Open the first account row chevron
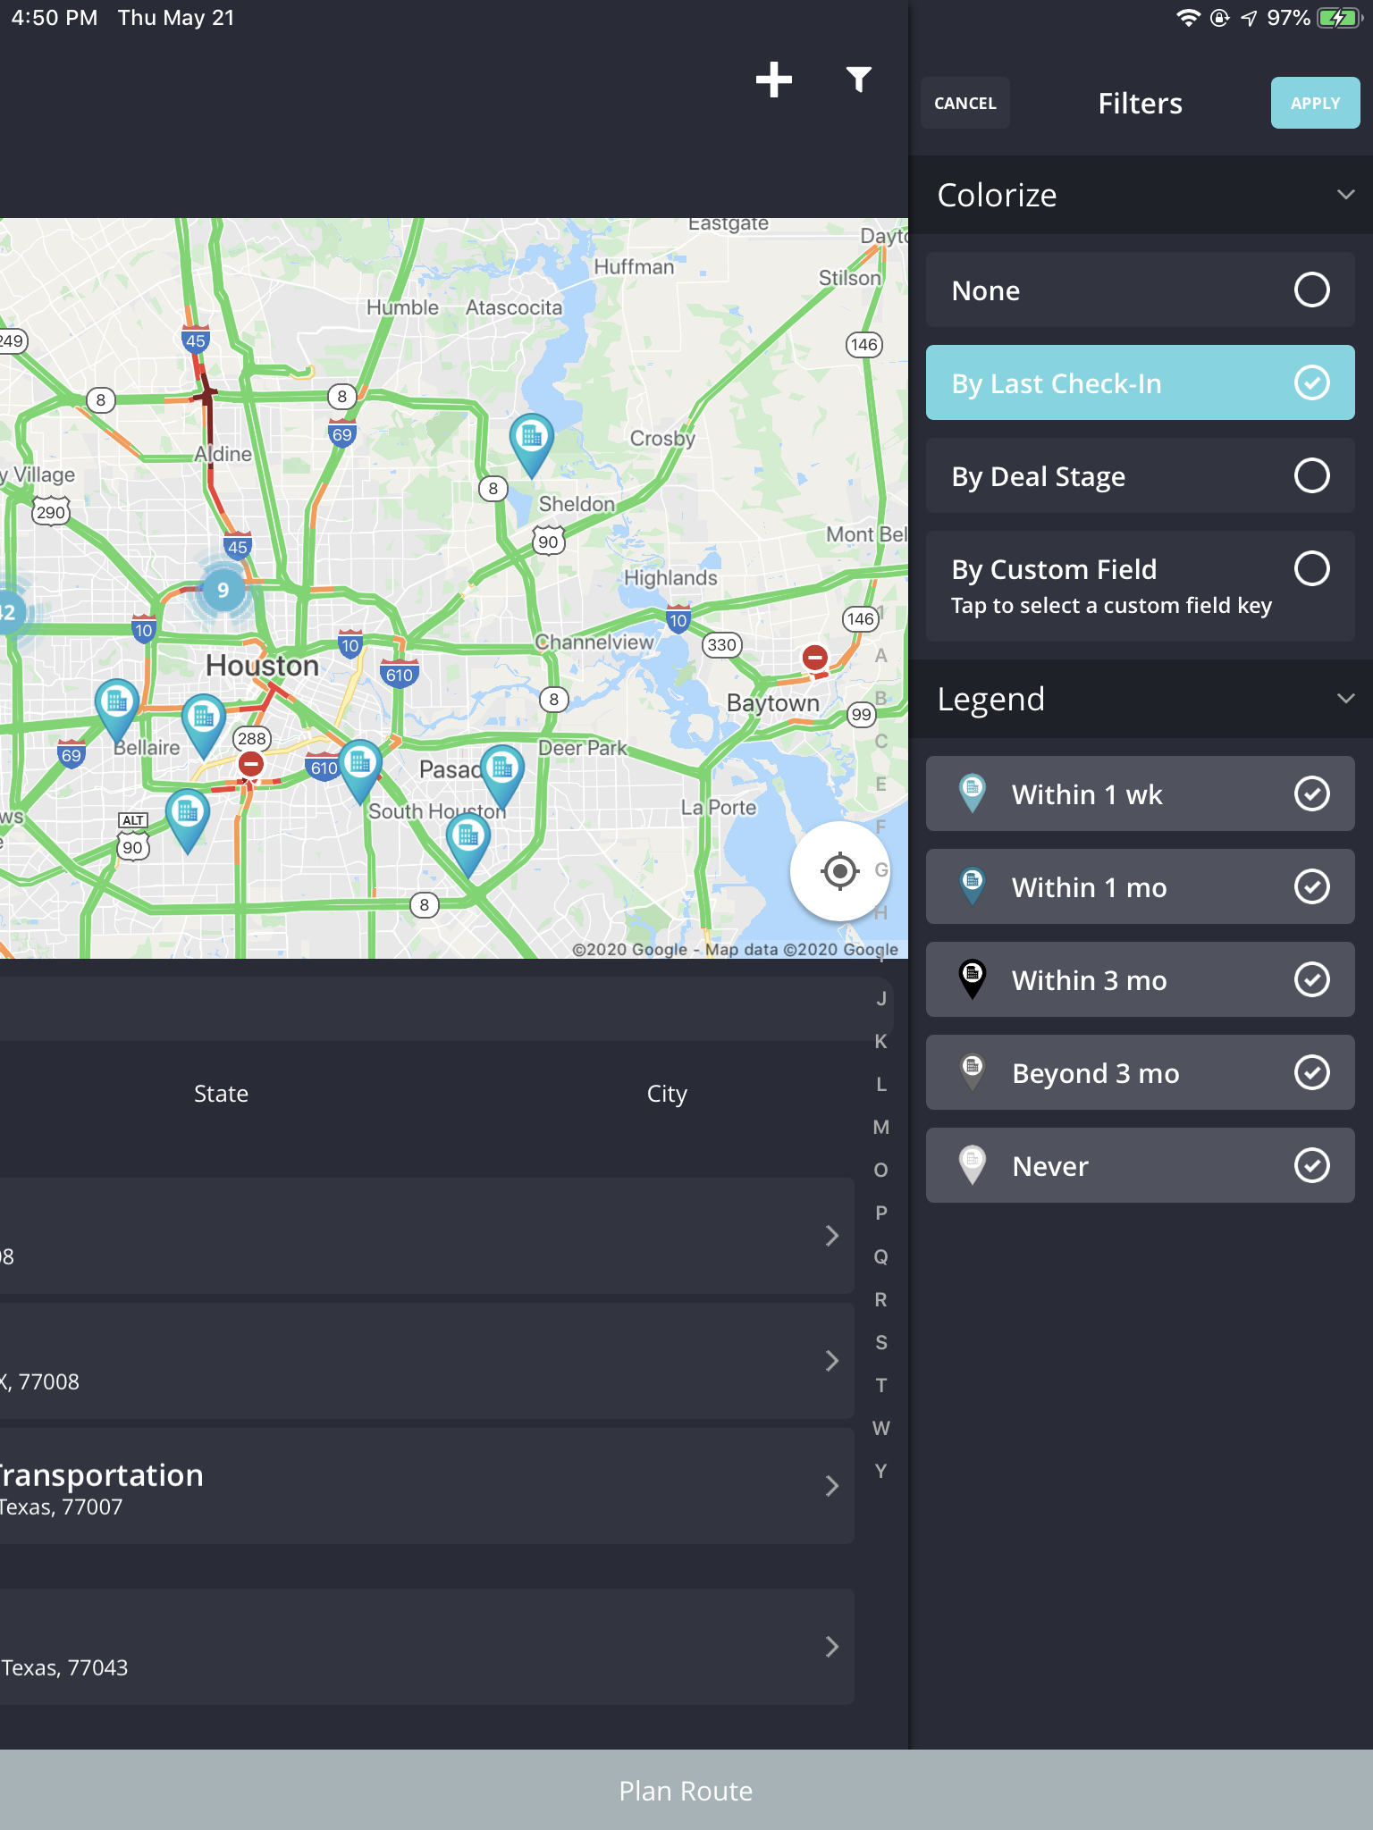The height and width of the screenshot is (1830, 1373). 832,1236
